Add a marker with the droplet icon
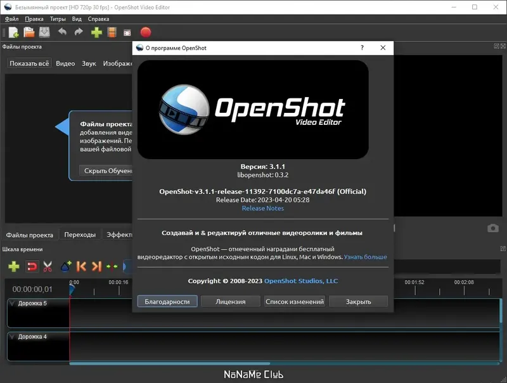 click(66, 266)
